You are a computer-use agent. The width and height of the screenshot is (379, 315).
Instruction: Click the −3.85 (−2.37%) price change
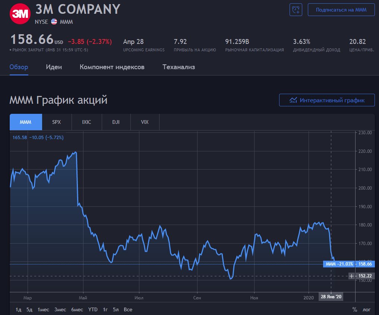point(90,42)
